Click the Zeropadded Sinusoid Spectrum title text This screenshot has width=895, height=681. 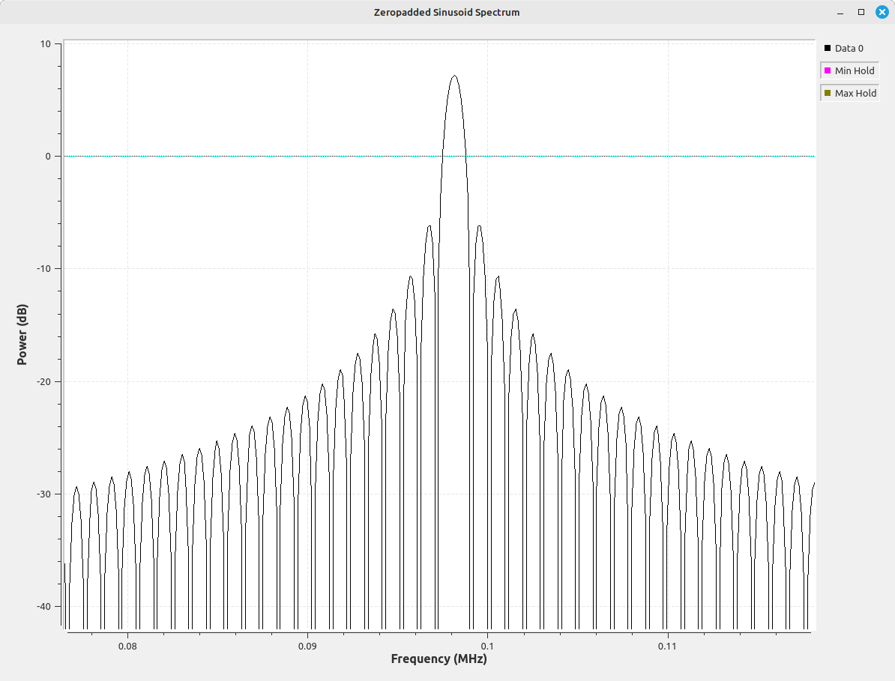447,12
